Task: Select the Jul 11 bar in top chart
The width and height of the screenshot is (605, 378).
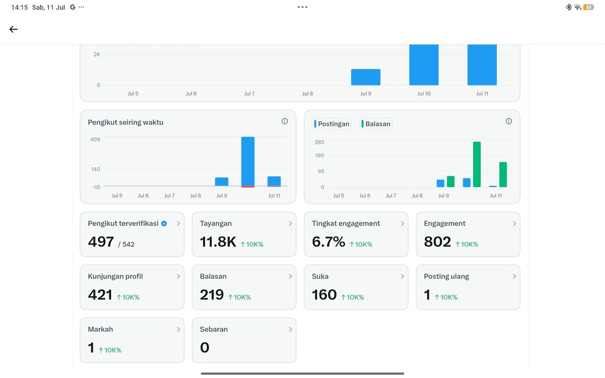Action: click(x=482, y=65)
